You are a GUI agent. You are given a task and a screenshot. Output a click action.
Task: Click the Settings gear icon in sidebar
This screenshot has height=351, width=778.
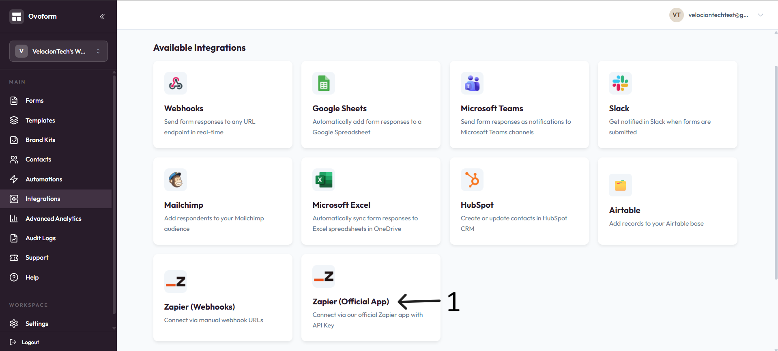14,324
